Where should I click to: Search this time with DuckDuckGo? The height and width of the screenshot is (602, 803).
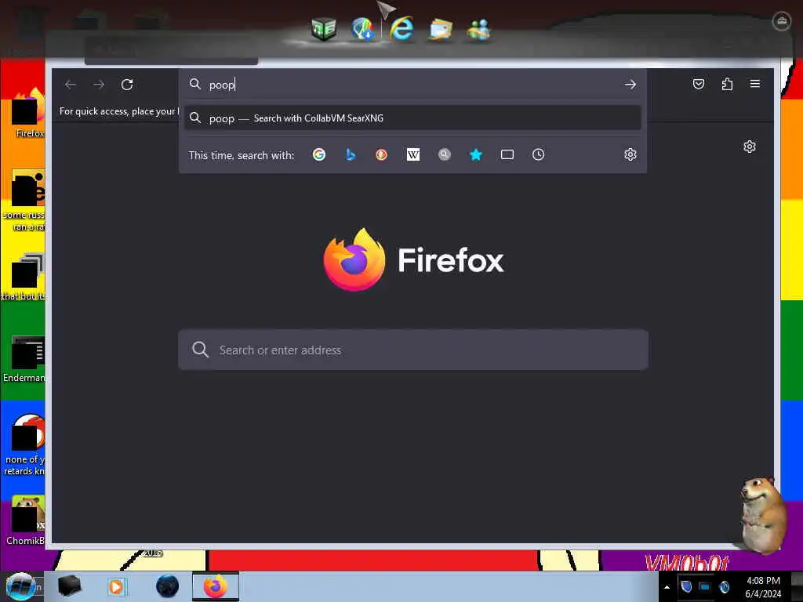(382, 154)
